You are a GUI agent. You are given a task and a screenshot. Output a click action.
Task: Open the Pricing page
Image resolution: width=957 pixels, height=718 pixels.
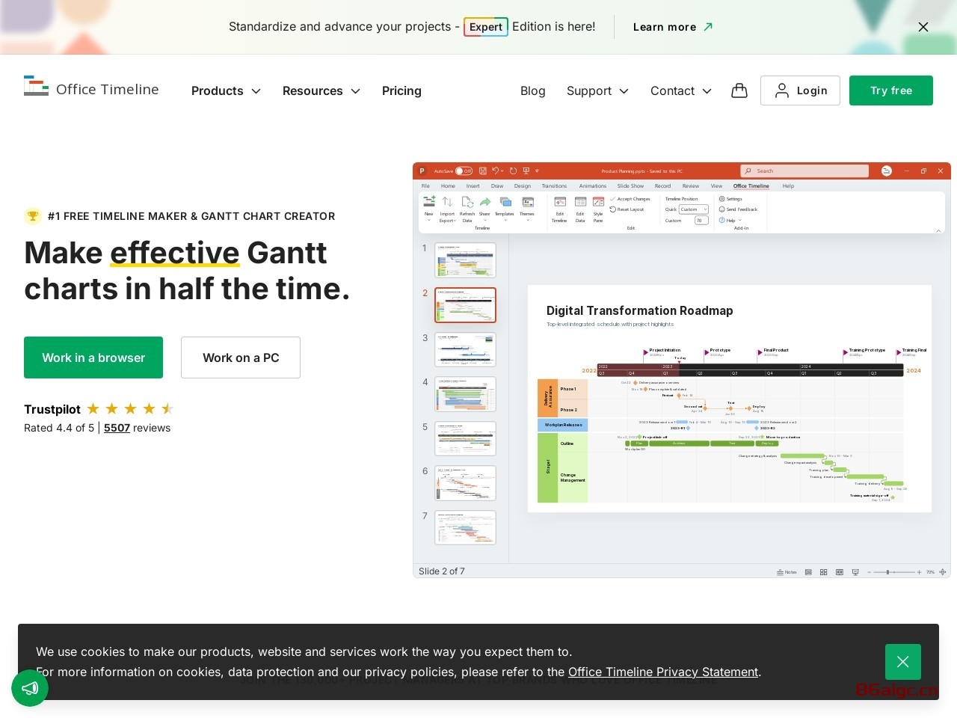401,90
